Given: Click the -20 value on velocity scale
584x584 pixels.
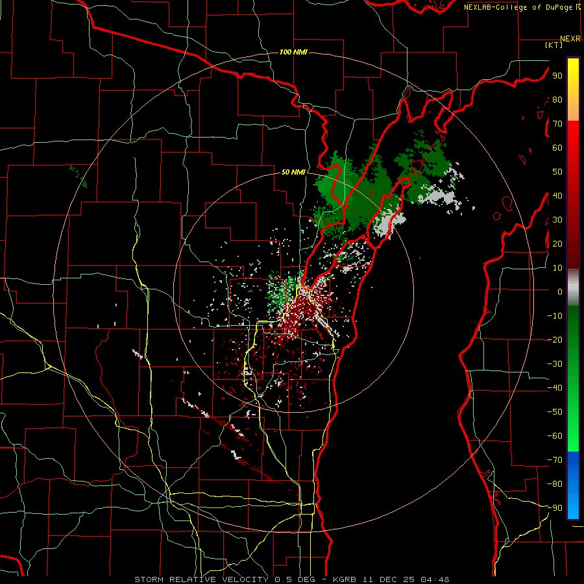Looking at the screenshot, I should click(x=555, y=339).
